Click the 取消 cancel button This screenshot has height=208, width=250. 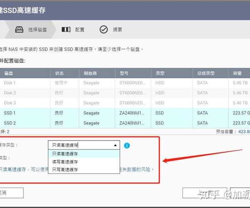12,193
